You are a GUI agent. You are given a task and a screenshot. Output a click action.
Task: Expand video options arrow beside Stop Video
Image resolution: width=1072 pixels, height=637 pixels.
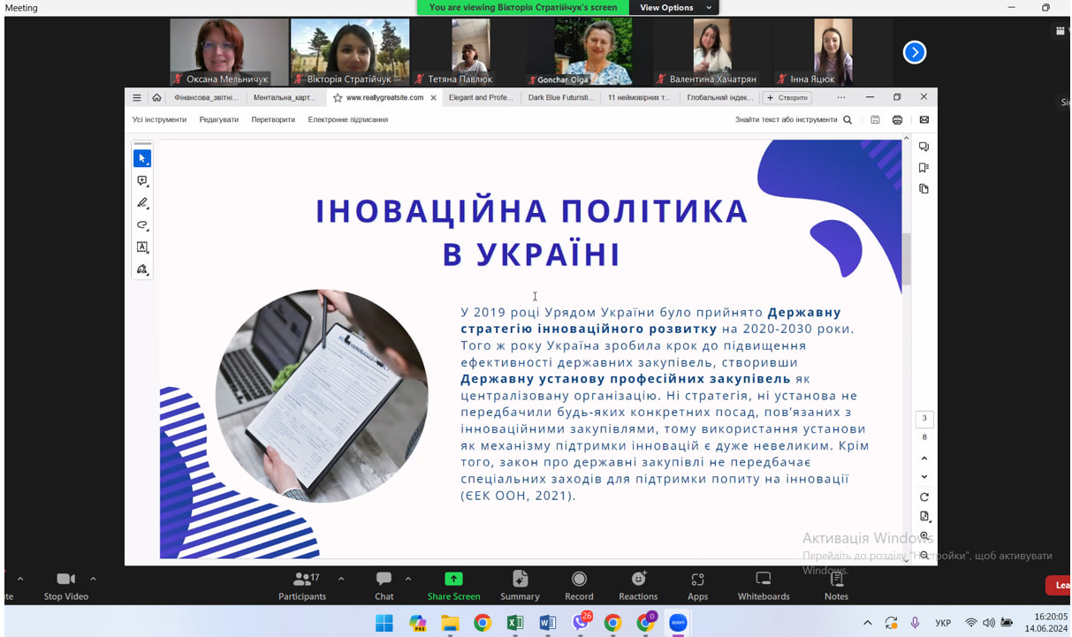93,580
